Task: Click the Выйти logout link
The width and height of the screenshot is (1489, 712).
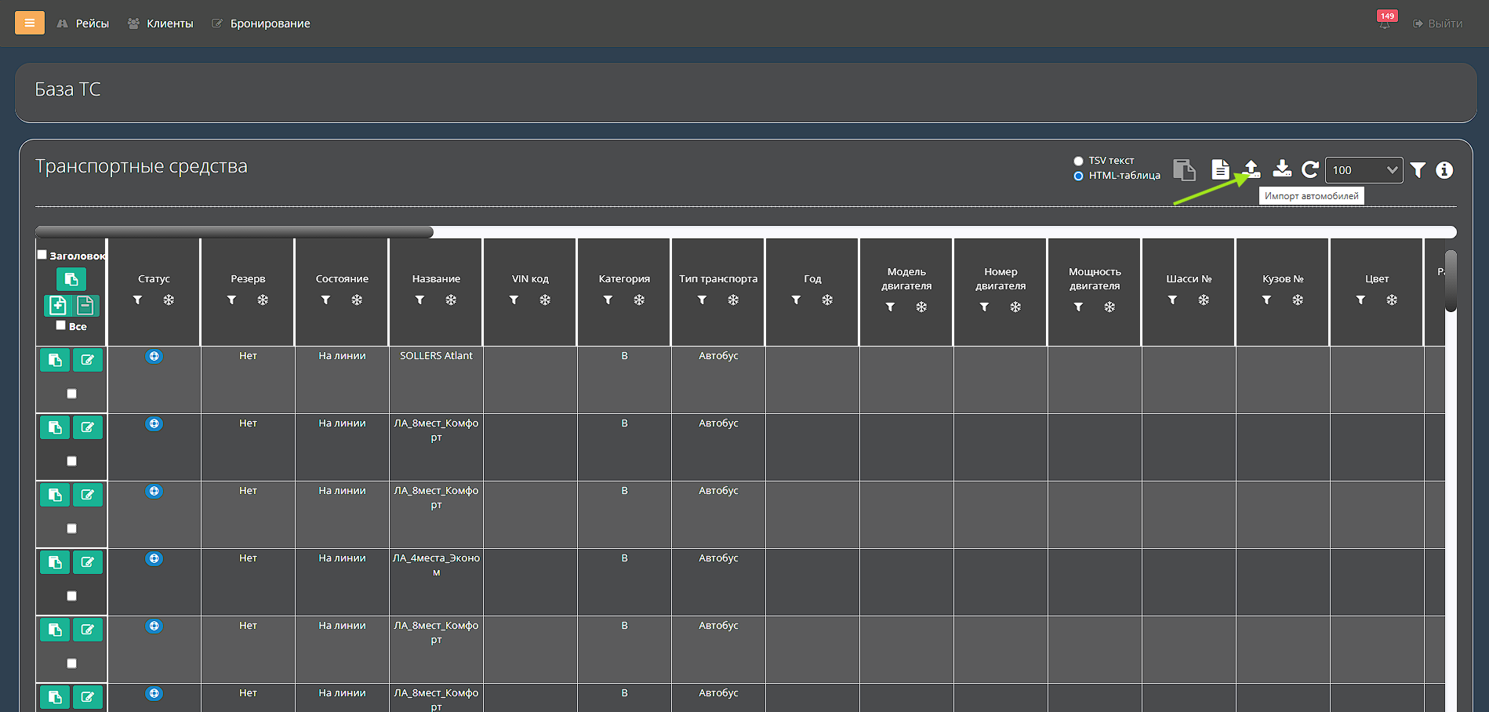Action: (x=1437, y=24)
